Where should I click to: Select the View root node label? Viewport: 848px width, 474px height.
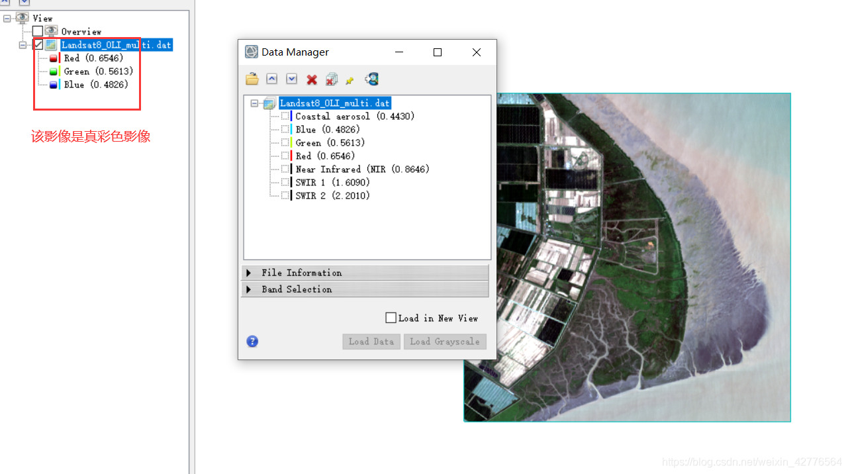pyautogui.click(x=42, y=19)
